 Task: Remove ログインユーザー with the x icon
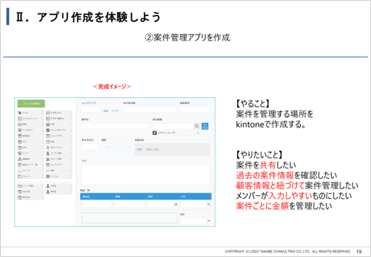click(198, 133)
